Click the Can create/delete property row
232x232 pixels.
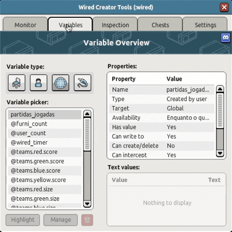(162, 146)
